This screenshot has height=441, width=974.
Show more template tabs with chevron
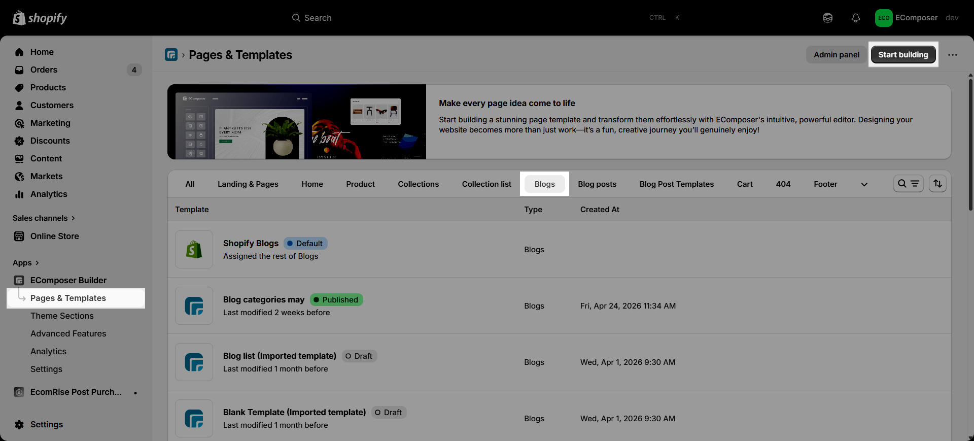(x=864, y=184)
